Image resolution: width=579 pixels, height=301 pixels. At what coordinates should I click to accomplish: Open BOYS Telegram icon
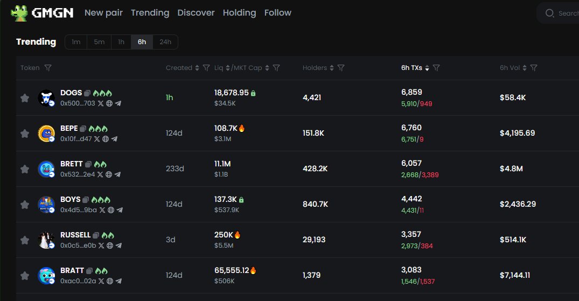pos(120,210)
